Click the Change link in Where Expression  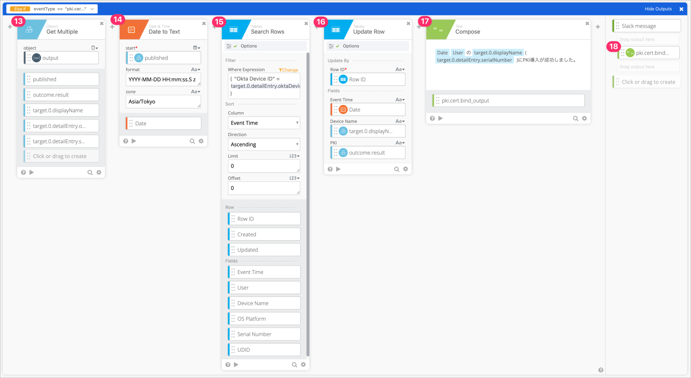(x=288, y=69)
